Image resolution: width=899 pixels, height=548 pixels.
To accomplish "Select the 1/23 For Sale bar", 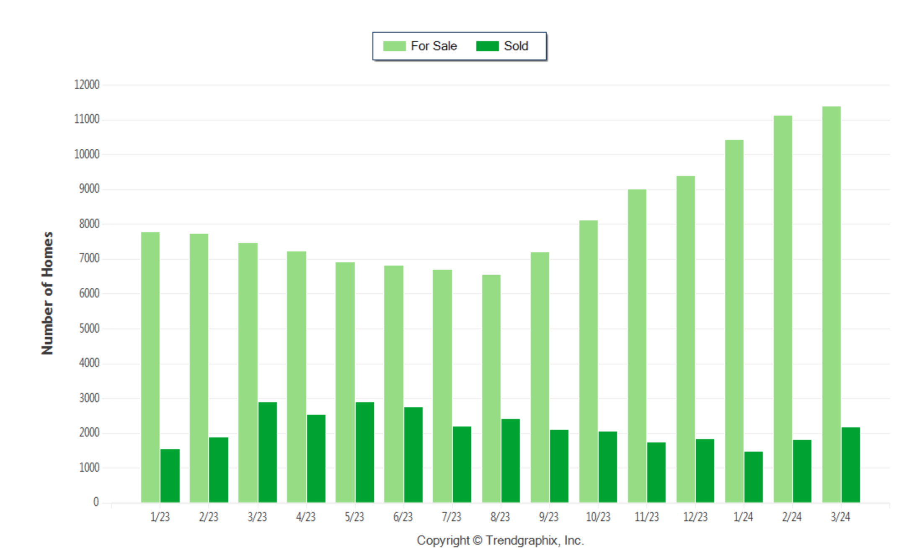I will 150,367.
